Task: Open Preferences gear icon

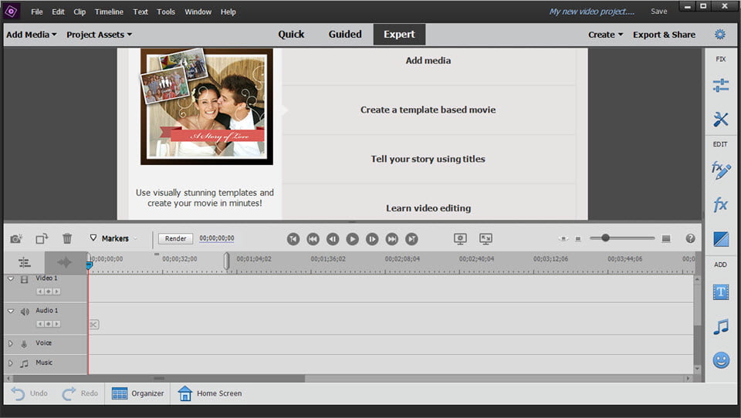Action: click(x=719, y=34)
